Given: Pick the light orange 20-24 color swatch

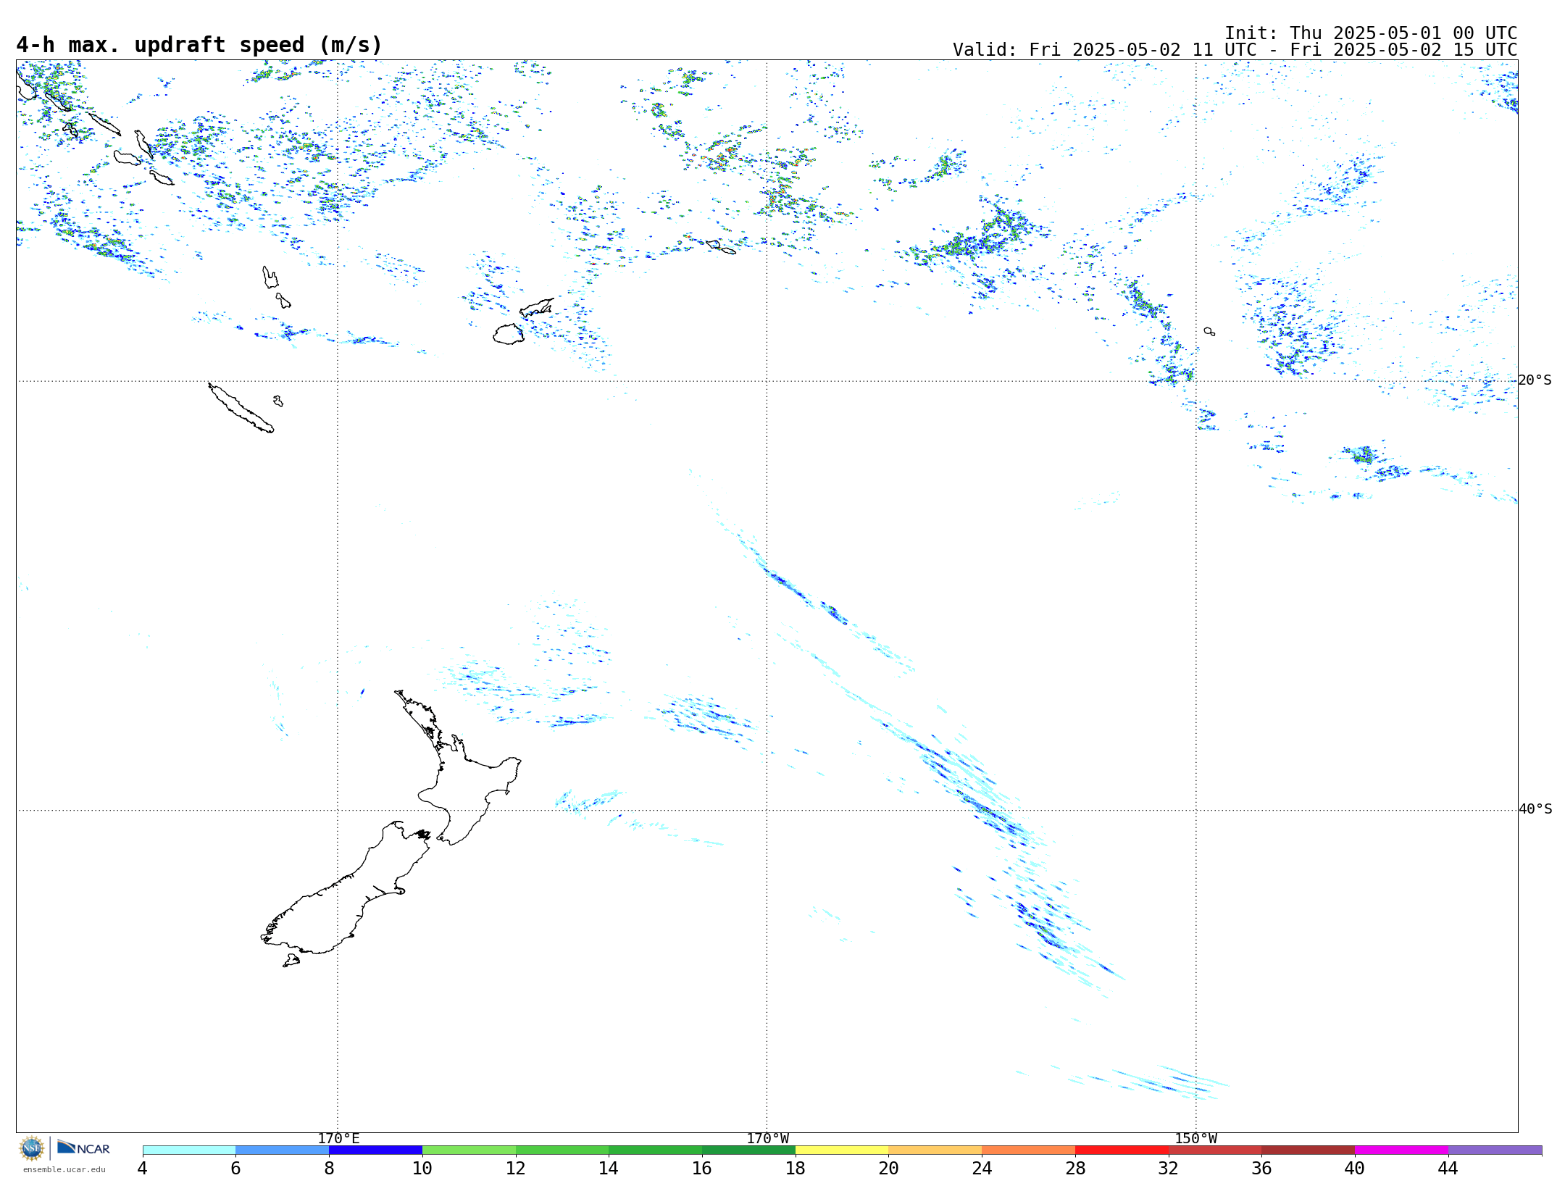Looking at the screenshot, I should point(935,1150).
